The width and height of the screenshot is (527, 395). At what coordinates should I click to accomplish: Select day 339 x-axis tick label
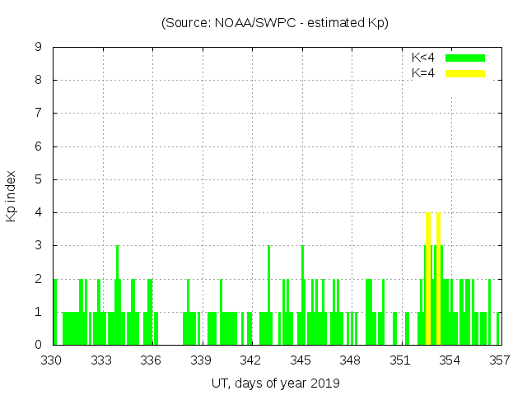pyautogui.click(x=201, y=360)
